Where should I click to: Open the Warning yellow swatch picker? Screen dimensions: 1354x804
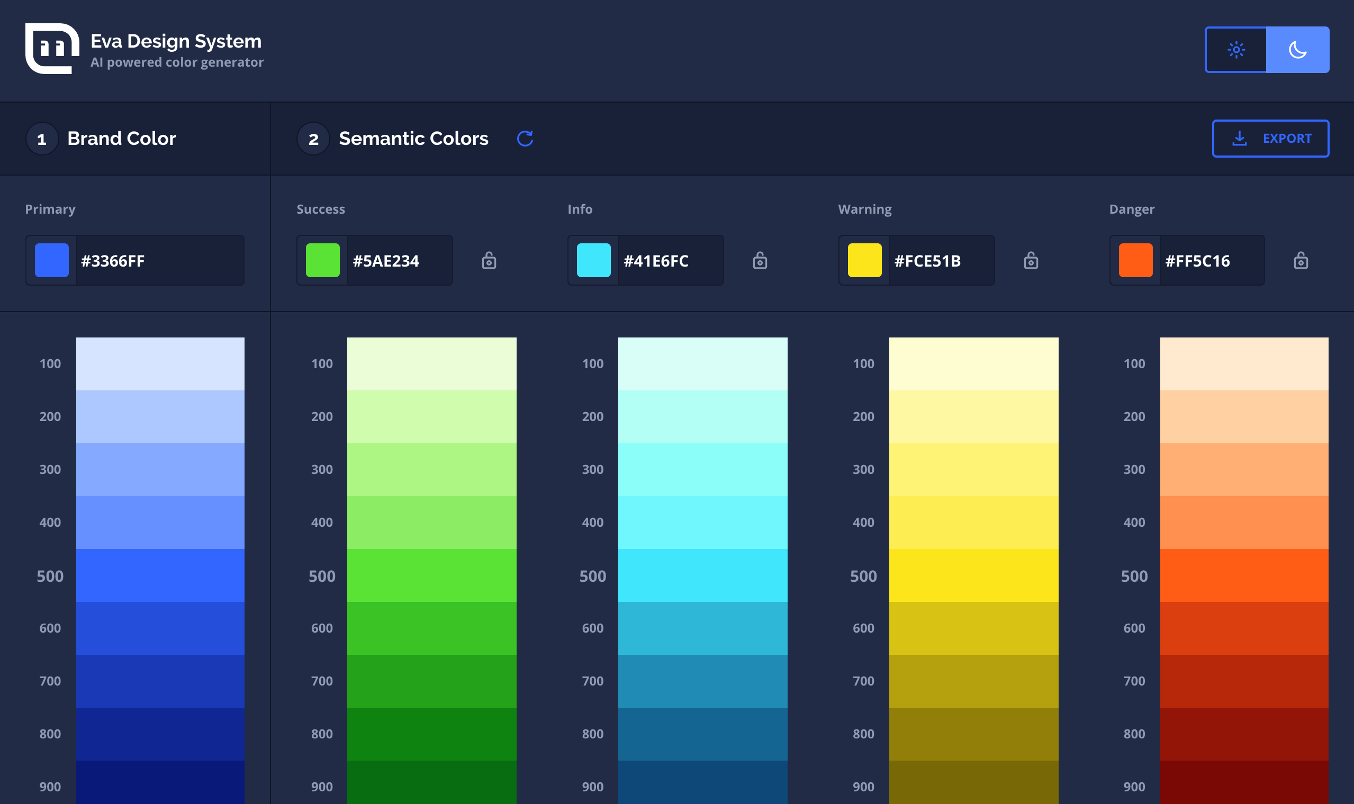tap(864, 261)
